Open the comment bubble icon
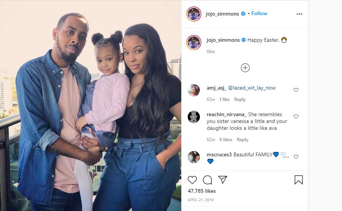The image size is (342, 211). (207, 180)
